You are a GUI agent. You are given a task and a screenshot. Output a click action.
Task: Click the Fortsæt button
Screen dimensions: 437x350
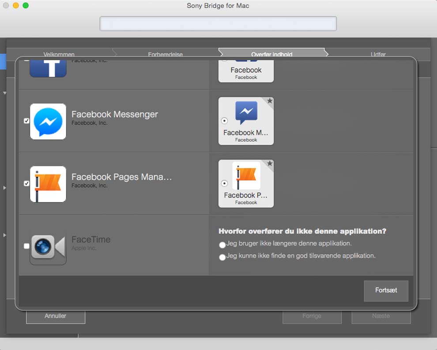click(386, 291)
